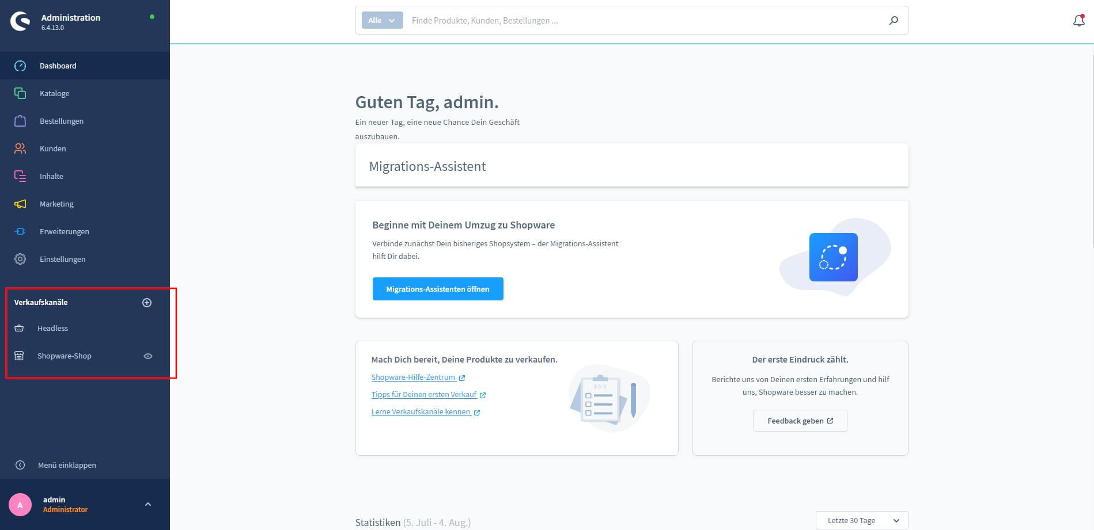Open the Letzte 30 Tage dropdown
Viewport: 1094px width, 530px height.
862,520
